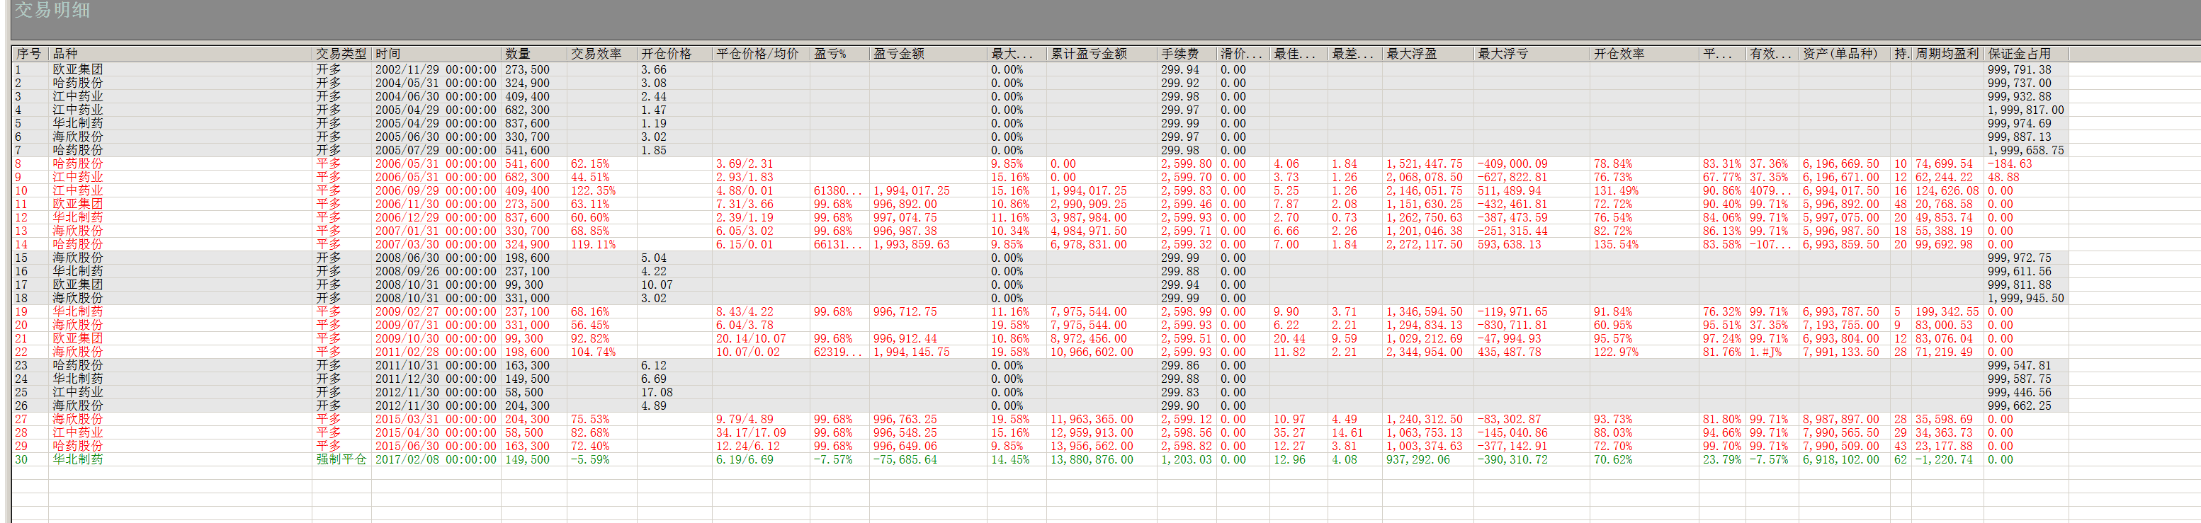Click open price 17.08 cell
Screen dimensions: 2201x523
tap(657, 393)
